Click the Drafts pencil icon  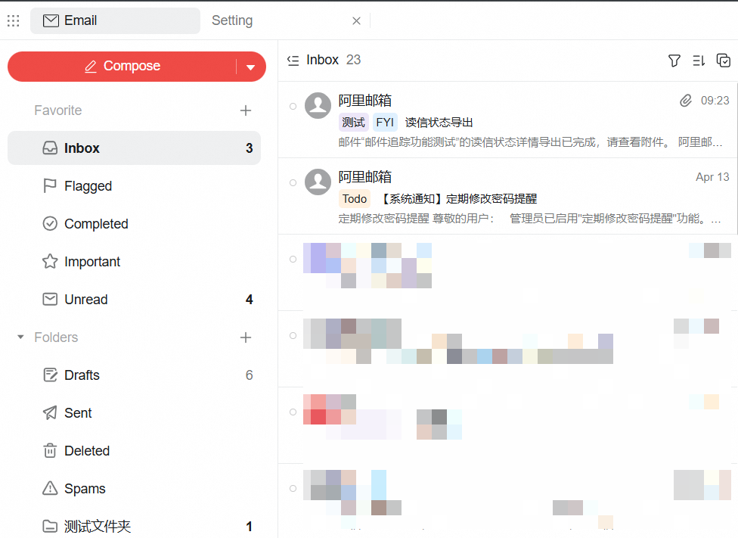(x=50, y=375)
